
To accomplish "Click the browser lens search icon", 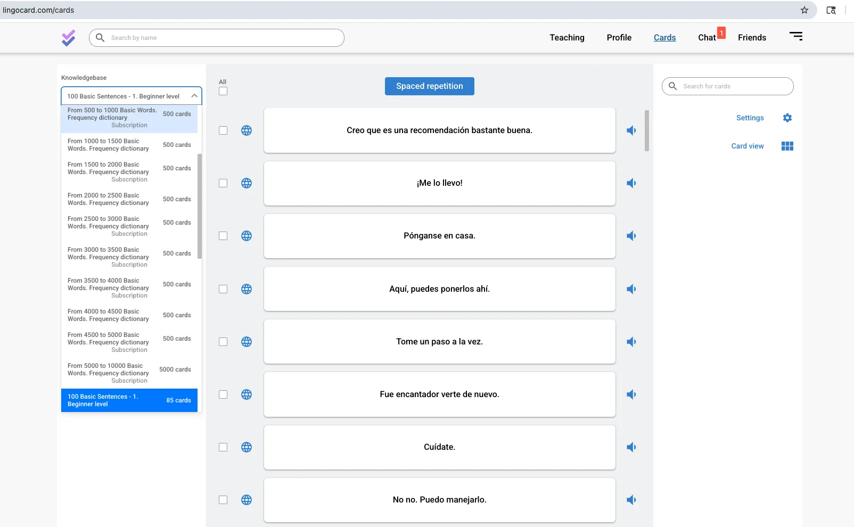I will [x=831, y=10].
